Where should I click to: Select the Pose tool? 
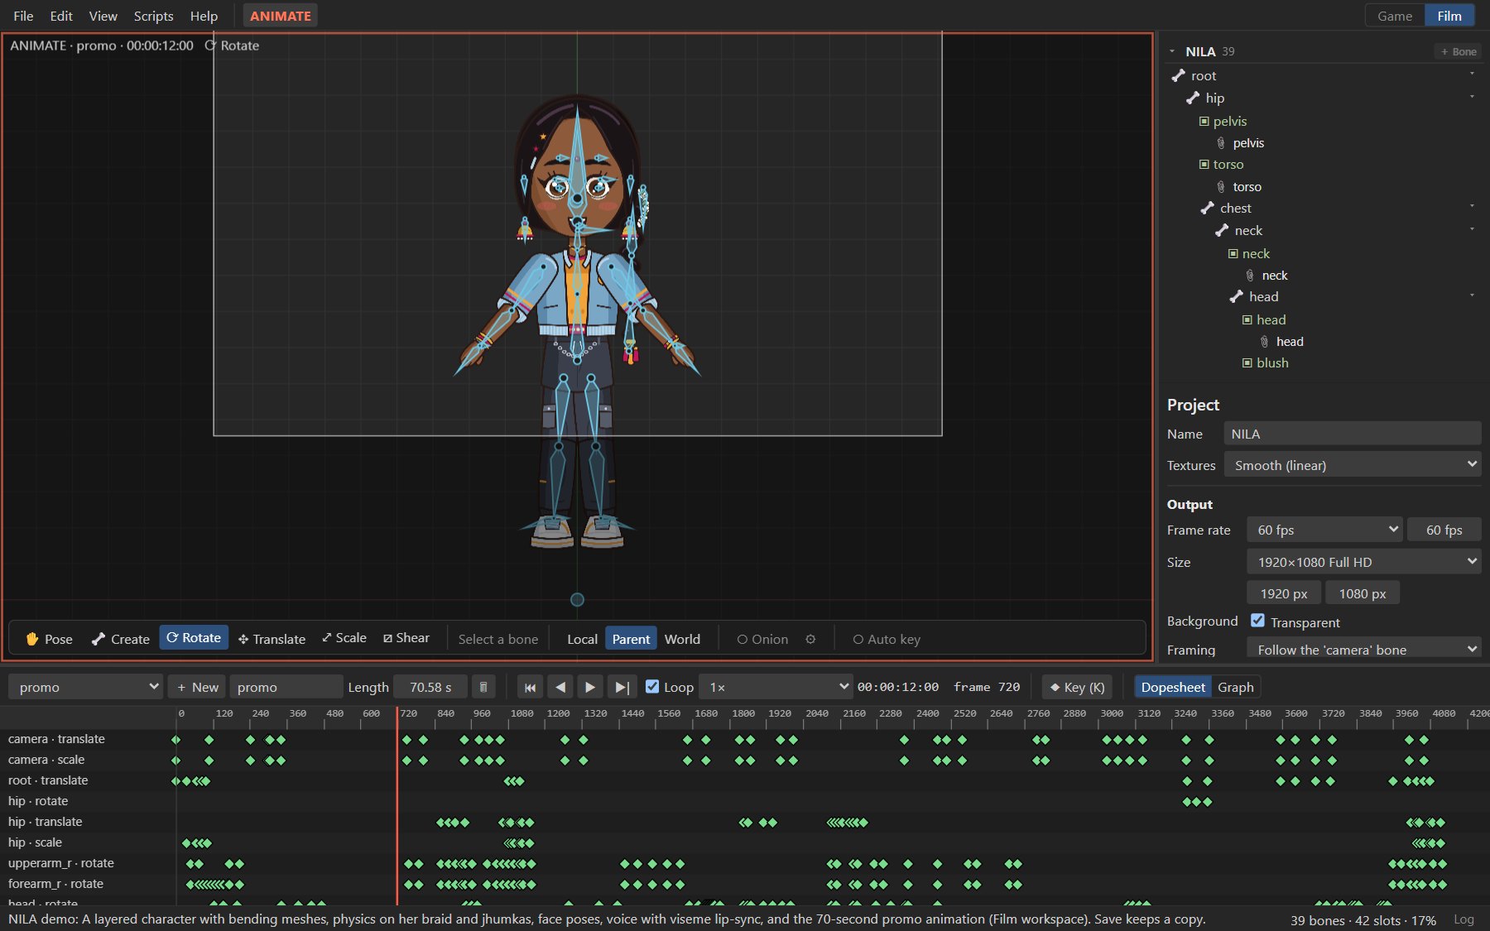pos(49,639)
